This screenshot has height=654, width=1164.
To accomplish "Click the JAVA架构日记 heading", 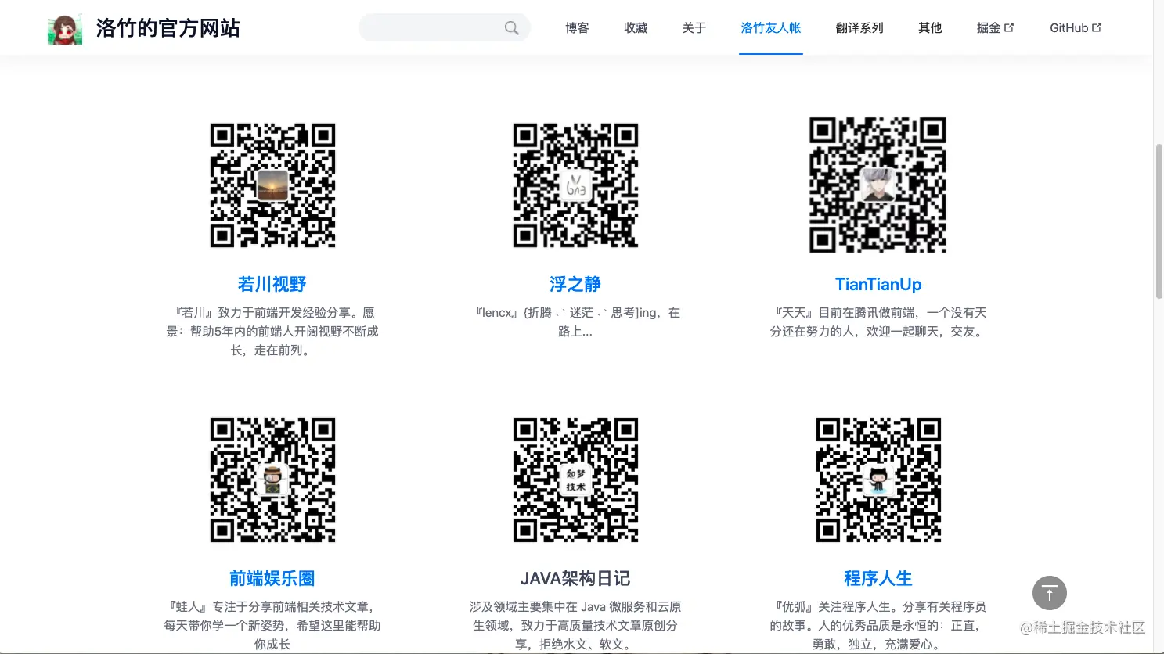I will [575, 578].
